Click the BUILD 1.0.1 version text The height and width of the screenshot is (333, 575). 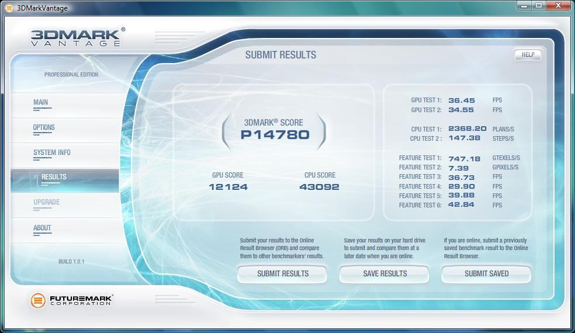71,262
